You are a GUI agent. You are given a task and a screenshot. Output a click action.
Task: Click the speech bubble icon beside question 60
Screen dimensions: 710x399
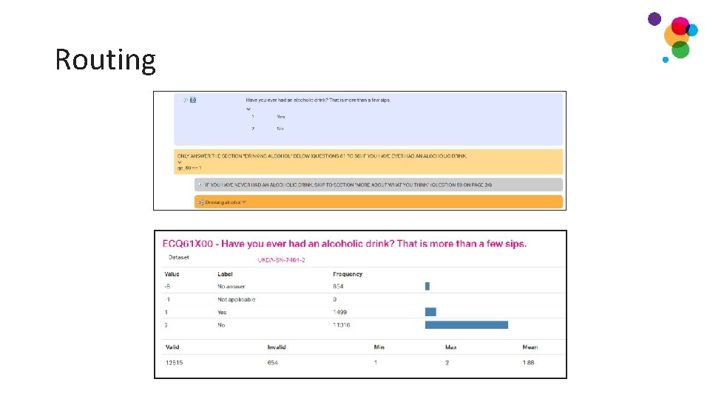(185, 100)
